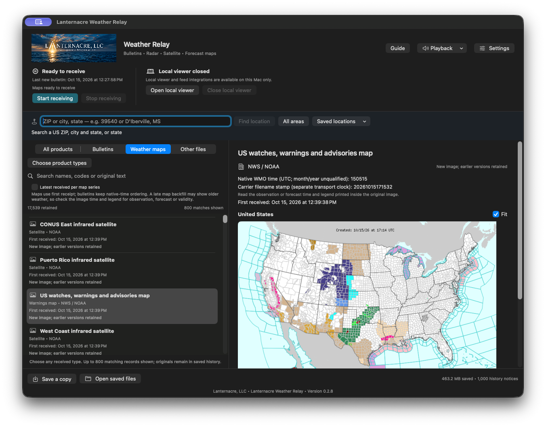This screenshot has height=427, width=546.
Task: Click the magnifier icon in product search
Action: (x=30, y=176)
